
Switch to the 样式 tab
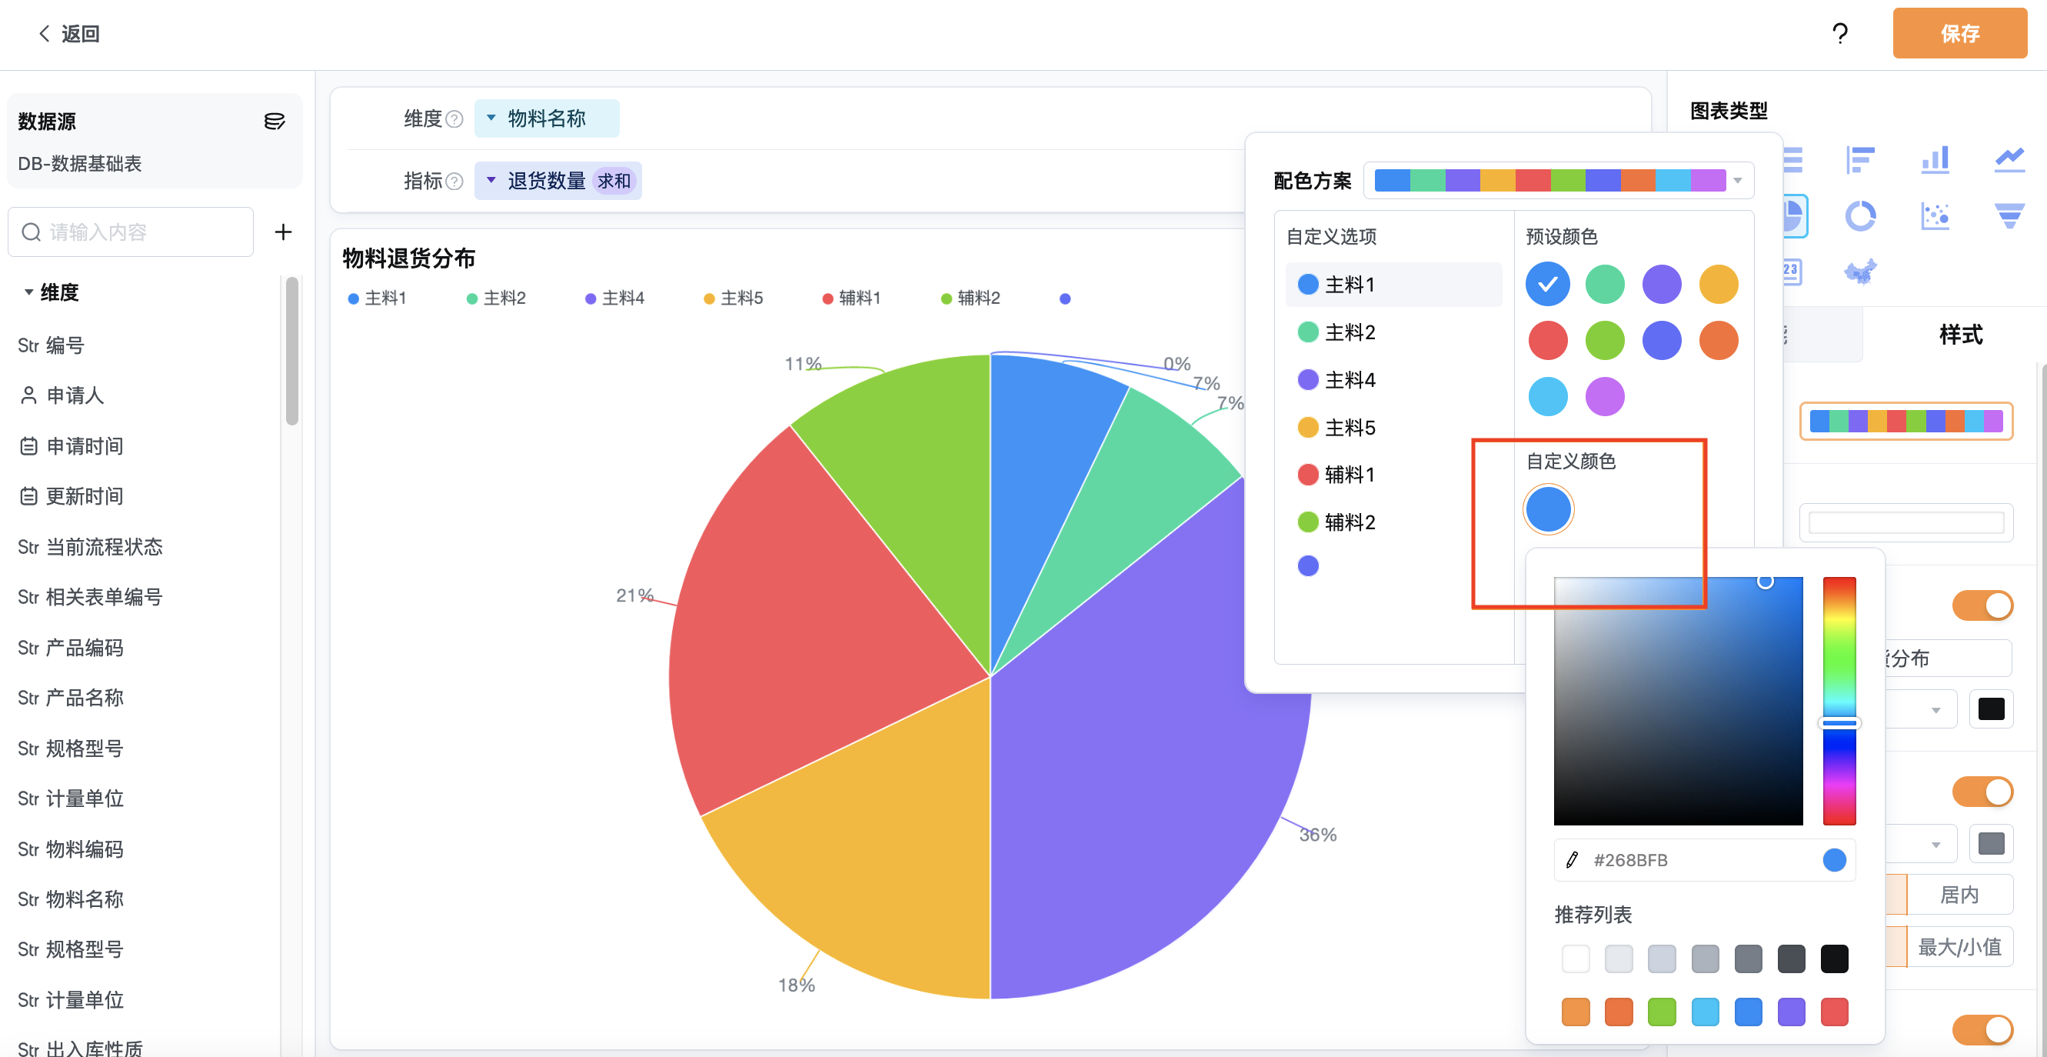tap(1959, 335)
